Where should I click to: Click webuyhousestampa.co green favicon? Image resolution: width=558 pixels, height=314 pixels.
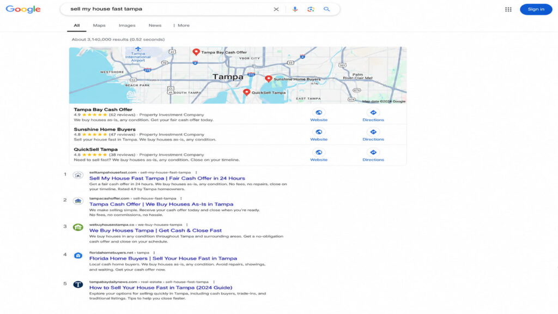pyautogui.click(x=78, y=227)
